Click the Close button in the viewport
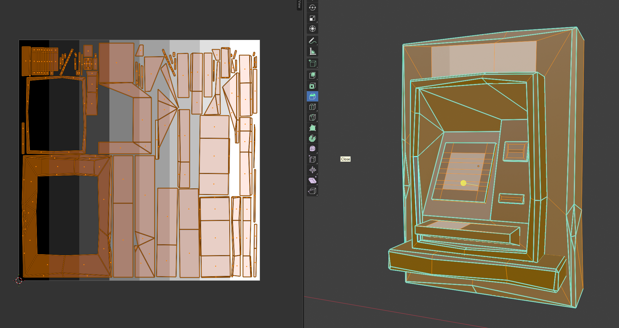619x328 pixels. tap(345, 159)
